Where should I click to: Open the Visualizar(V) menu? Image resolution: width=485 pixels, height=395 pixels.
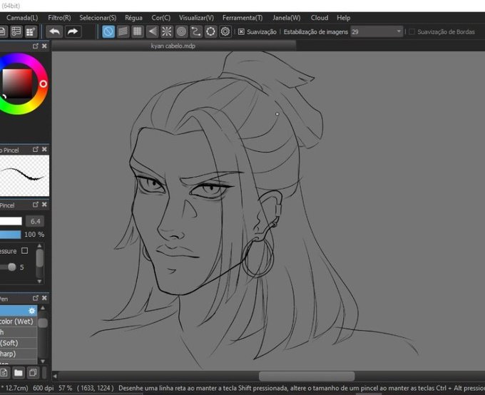point(196,18)
